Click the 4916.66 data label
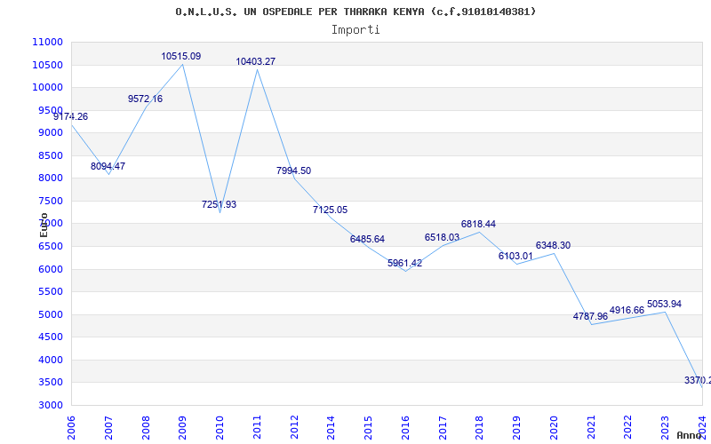This screenshot has width=711, height=444. [x=627, y=310]
